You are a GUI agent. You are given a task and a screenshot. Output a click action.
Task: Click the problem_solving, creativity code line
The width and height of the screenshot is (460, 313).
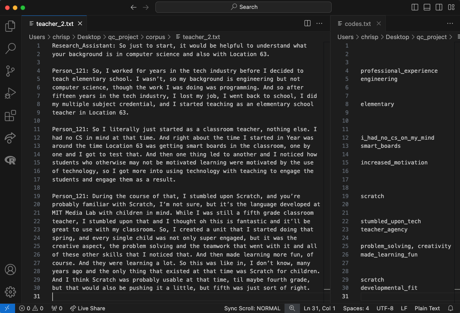(x=406, y=246)
